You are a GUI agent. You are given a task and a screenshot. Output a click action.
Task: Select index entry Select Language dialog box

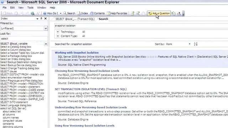[16, 105]
